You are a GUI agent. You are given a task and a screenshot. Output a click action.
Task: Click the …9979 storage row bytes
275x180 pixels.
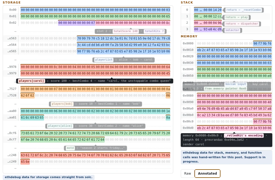click(x=95, y=73)
